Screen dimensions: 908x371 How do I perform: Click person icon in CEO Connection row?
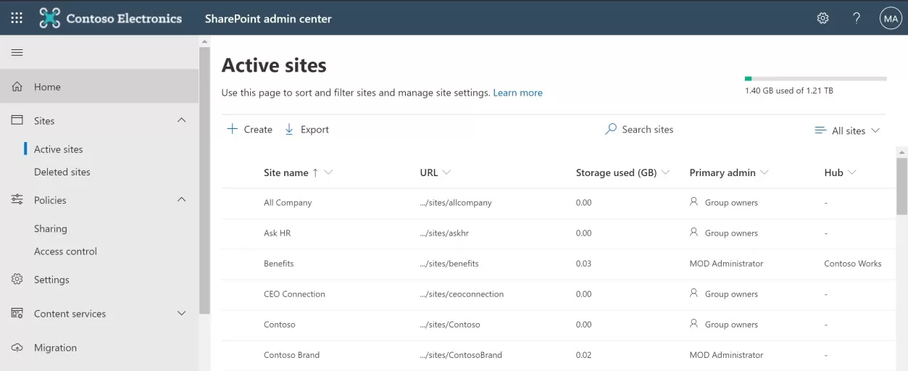(694, 293)
